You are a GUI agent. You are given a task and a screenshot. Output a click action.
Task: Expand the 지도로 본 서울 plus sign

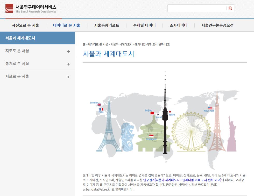tap(68, 51)
